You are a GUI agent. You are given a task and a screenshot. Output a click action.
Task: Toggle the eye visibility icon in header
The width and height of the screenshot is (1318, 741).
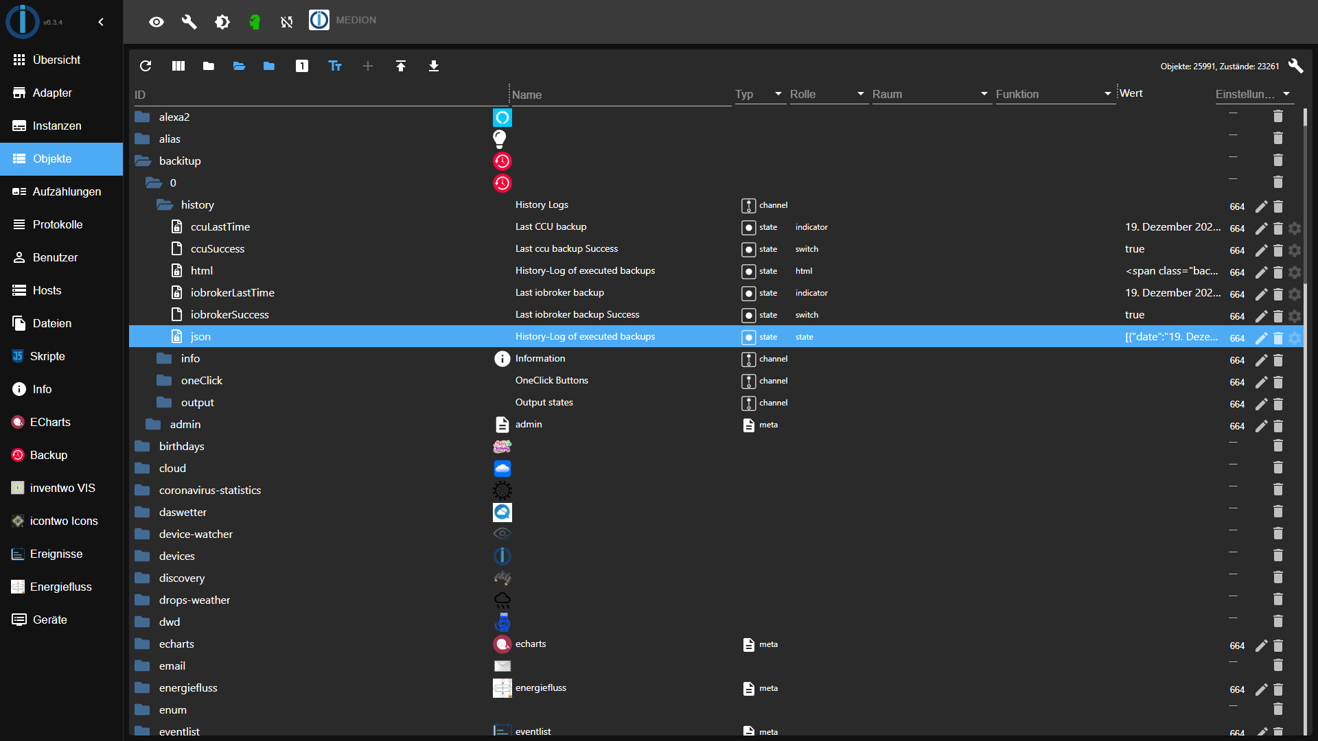pyautogui.click(x=157, y=22)
